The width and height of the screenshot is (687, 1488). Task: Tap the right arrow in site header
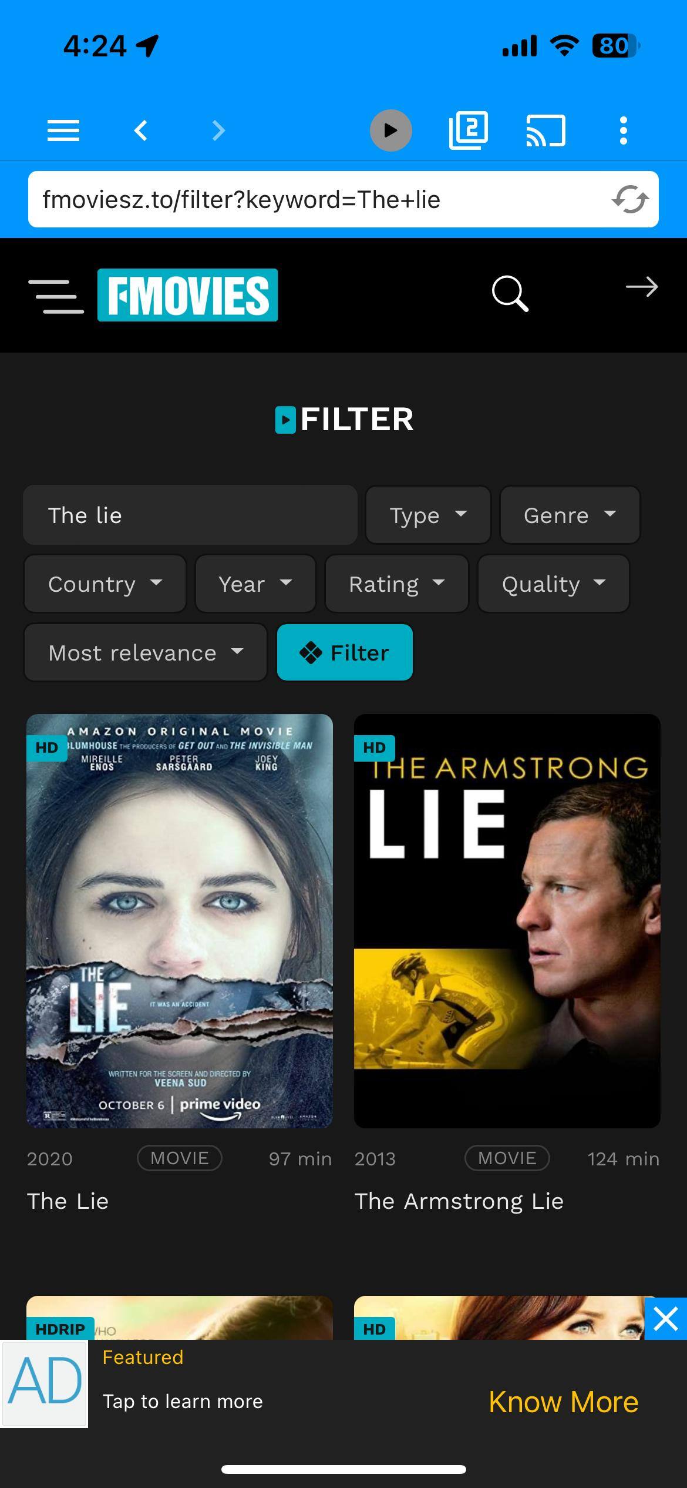pos(641,287)
